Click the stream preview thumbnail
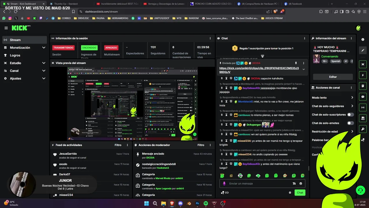The width and height of the screenshot is (369, 208). coord(133,104)
